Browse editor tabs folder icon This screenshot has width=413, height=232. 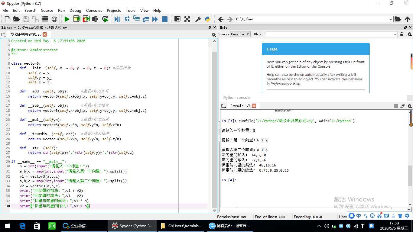pyautogui.click(x=3, y=35)
